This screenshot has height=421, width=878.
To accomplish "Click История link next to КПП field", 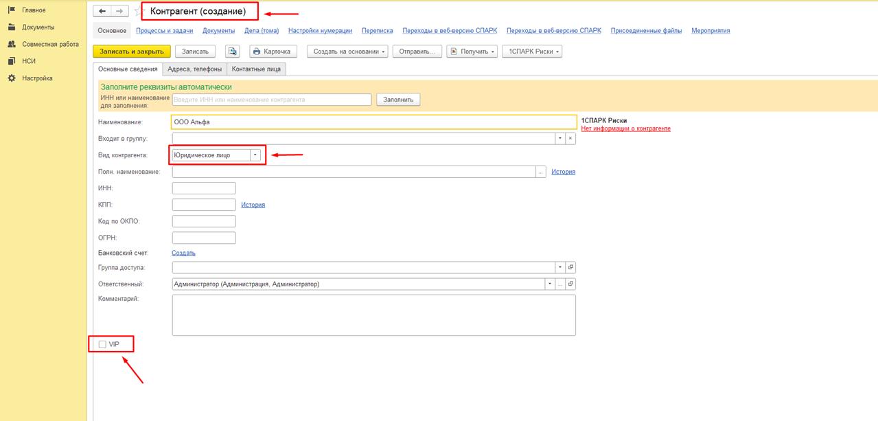I will point(253,205).
